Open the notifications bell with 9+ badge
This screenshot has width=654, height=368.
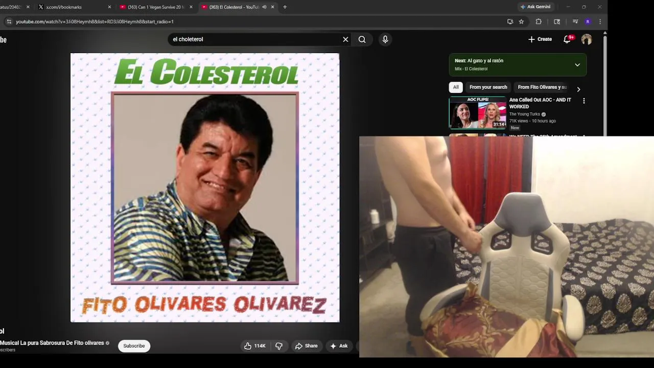point(567,39)
